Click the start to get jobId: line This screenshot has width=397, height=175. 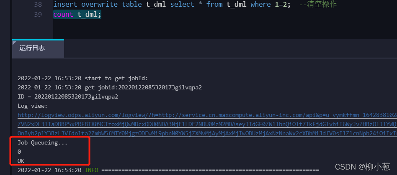tap(82, 78)
